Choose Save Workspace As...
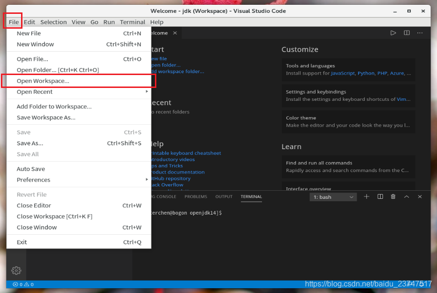Image resolution: width=437 pixels, height=293 pixels. pyautogui.click(x=79, y=117)
